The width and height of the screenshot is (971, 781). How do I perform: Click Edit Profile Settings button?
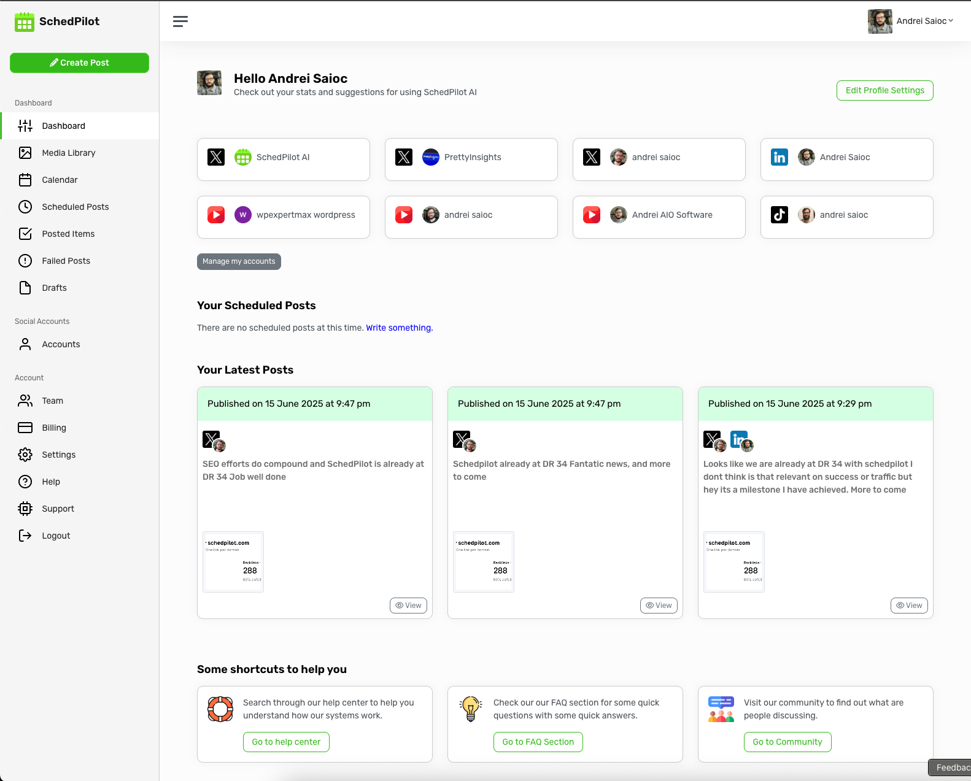pyautogui.click(x=885, y=90)
